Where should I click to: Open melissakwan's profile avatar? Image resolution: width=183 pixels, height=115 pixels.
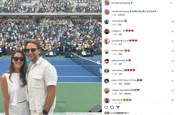[107, 22]
